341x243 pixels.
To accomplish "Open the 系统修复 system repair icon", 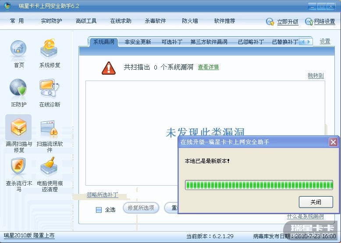I will (x=49, y=49).
